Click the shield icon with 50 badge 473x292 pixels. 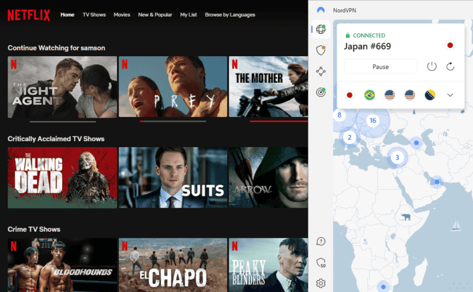[321, 262]
